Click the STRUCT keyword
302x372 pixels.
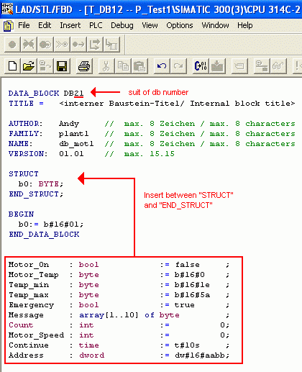24,174
